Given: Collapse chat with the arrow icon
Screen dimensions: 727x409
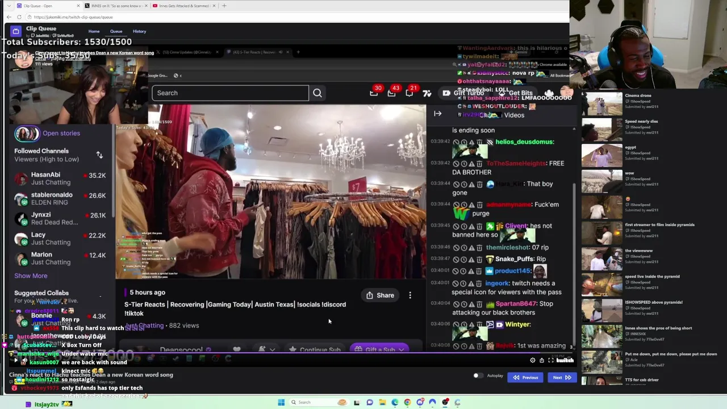Looking at the screenshot, I should [437, 114].
